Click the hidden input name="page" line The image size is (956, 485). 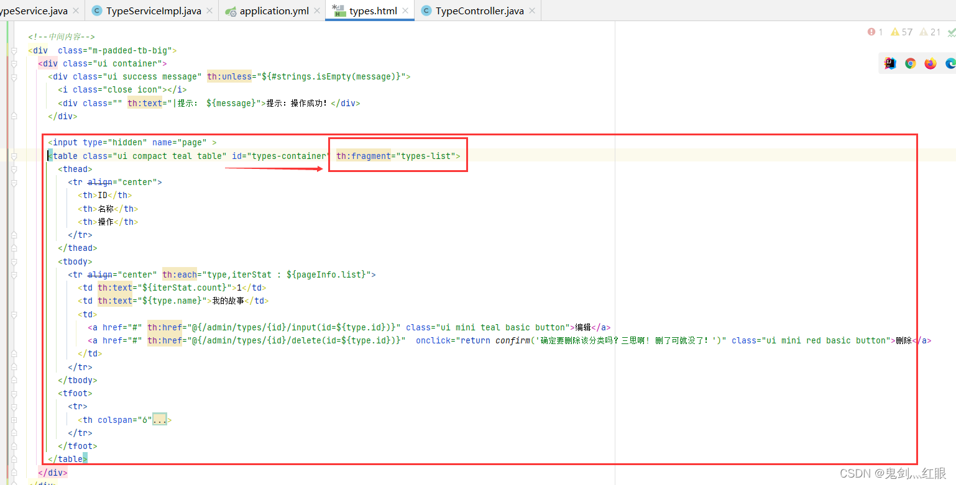(132, 142)
